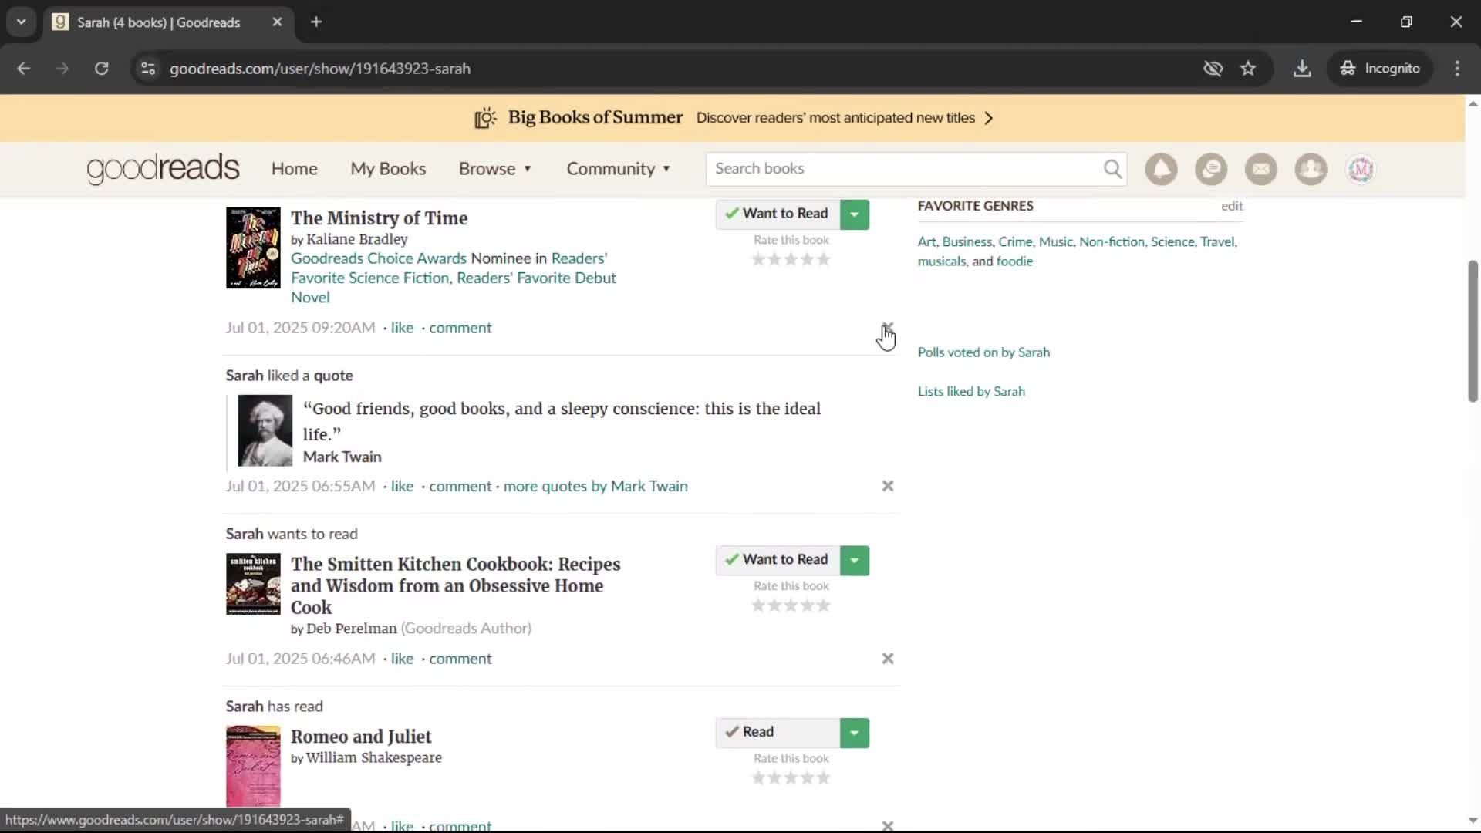Click the Incognito indicator

pyautogui.click(x=1380, y=69)
